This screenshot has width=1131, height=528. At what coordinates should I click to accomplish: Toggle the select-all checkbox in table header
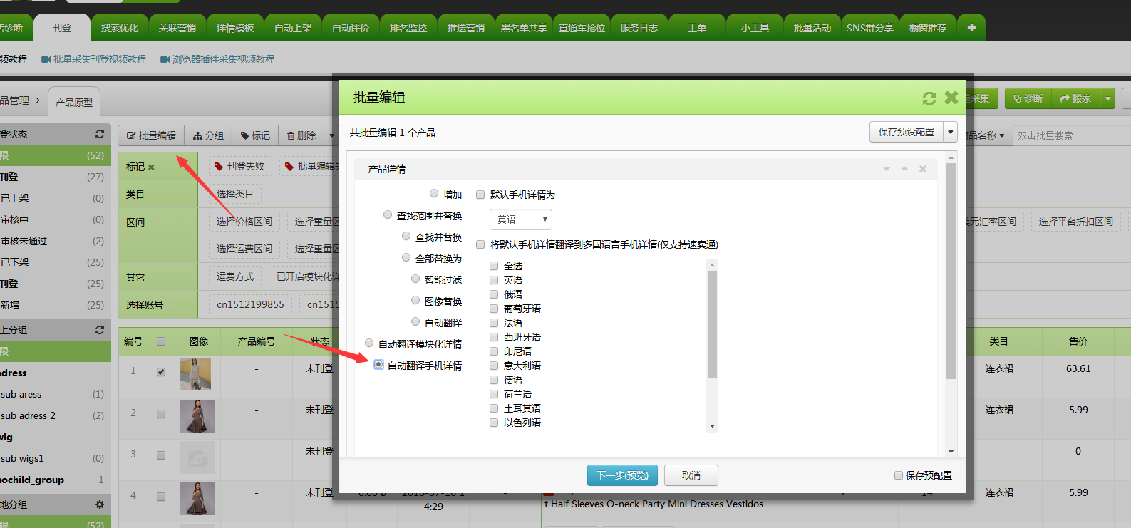click(x=161, y=341)
